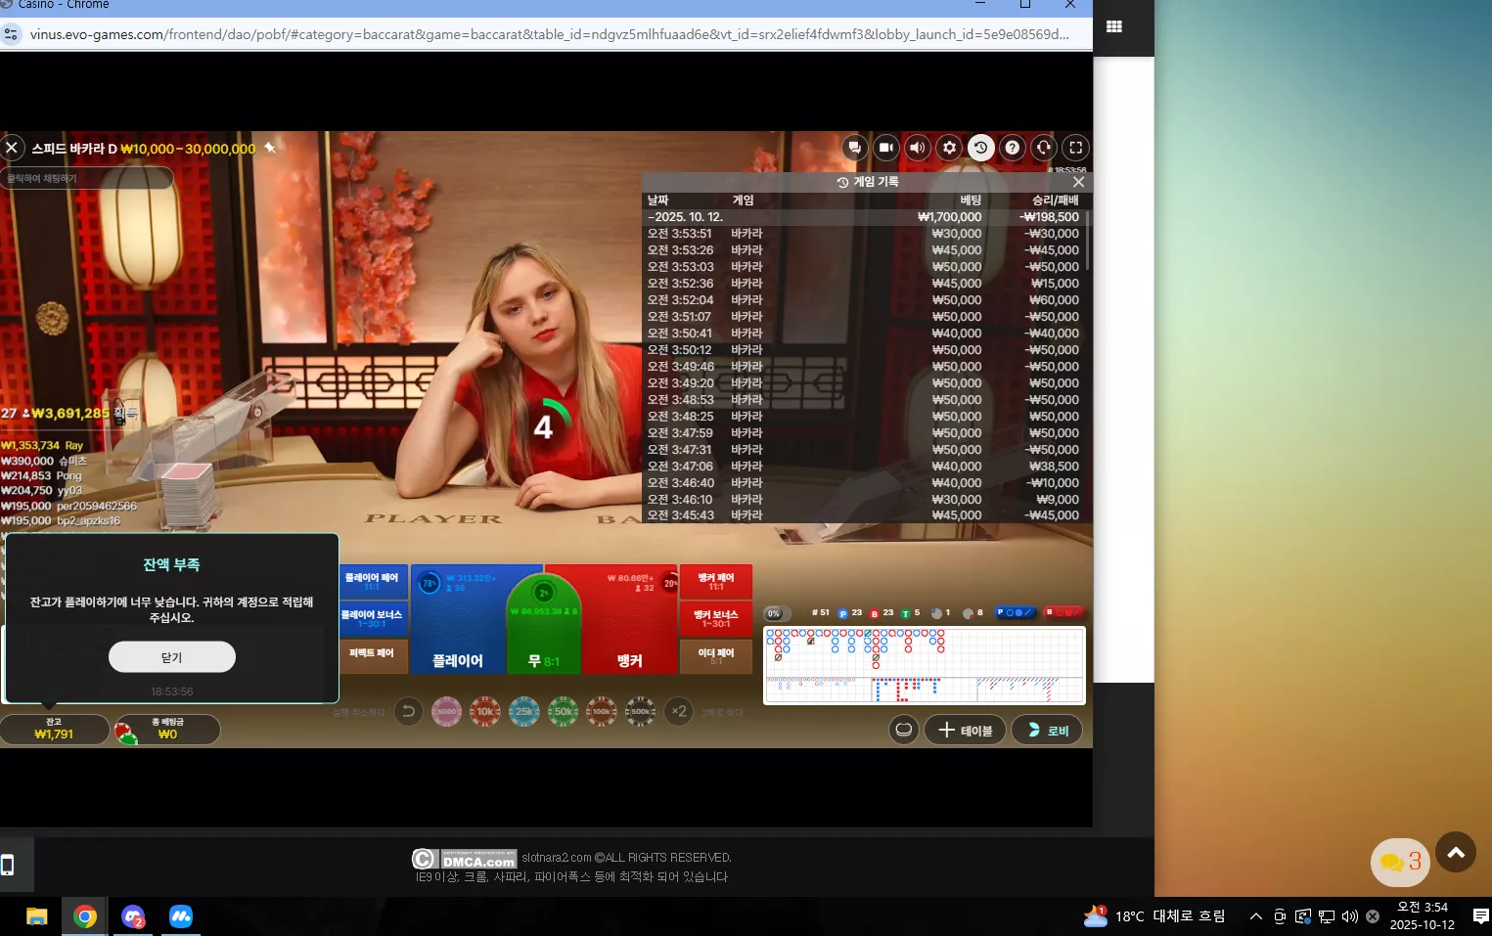This screenshot has height=936, width=1492.
Task: Click the Chrome address bar URL
Action: click(x=548, y=34)
